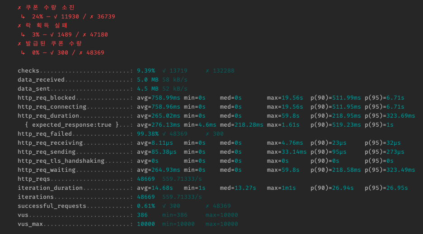This screenshot has height=234, width=423.
Task: Click the 'vus' metric label
Action: tap(23, 215)
